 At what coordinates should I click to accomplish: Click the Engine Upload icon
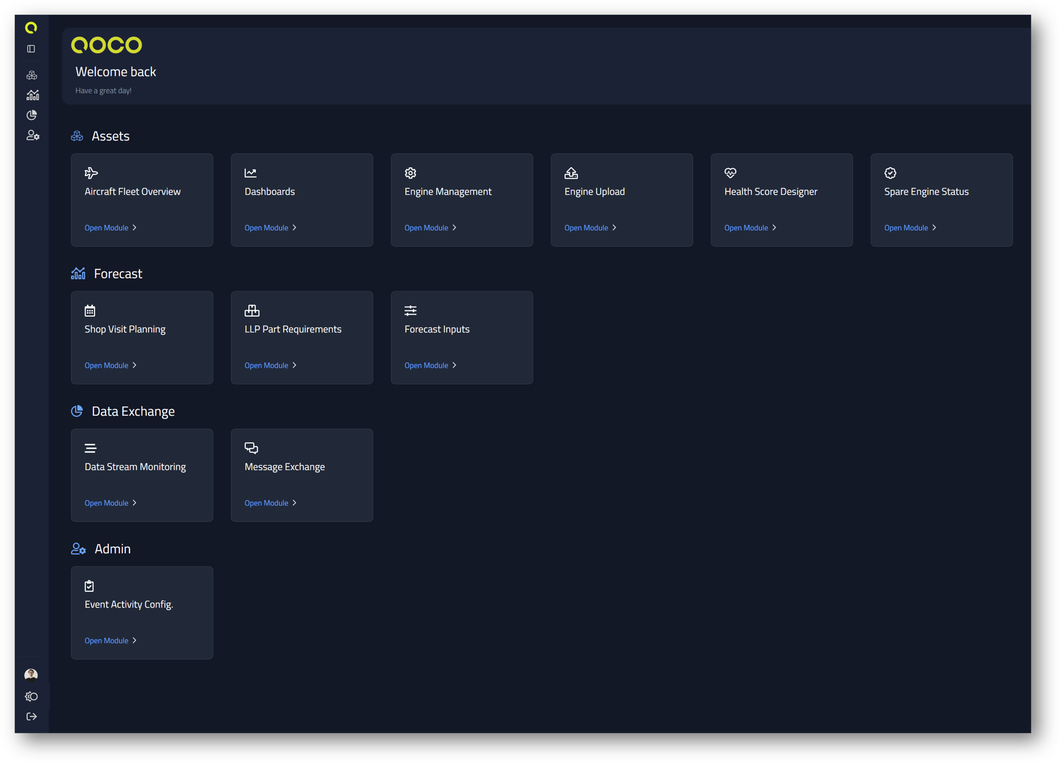click(570, 173)
